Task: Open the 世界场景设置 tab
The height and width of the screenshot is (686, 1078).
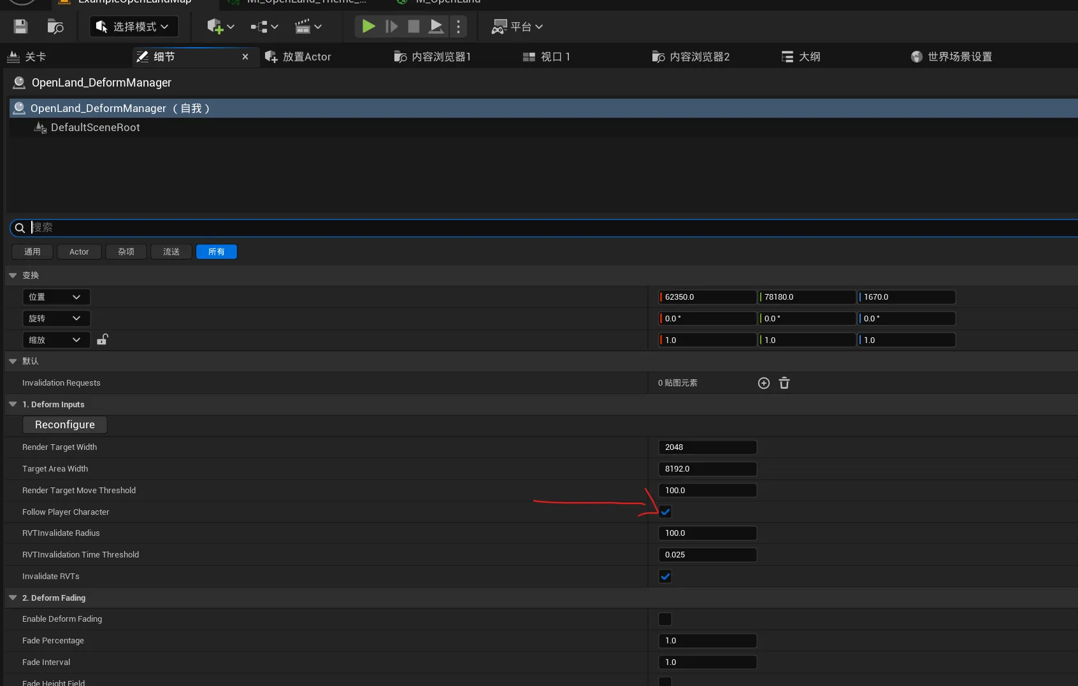Action: [x=951, y=57]
